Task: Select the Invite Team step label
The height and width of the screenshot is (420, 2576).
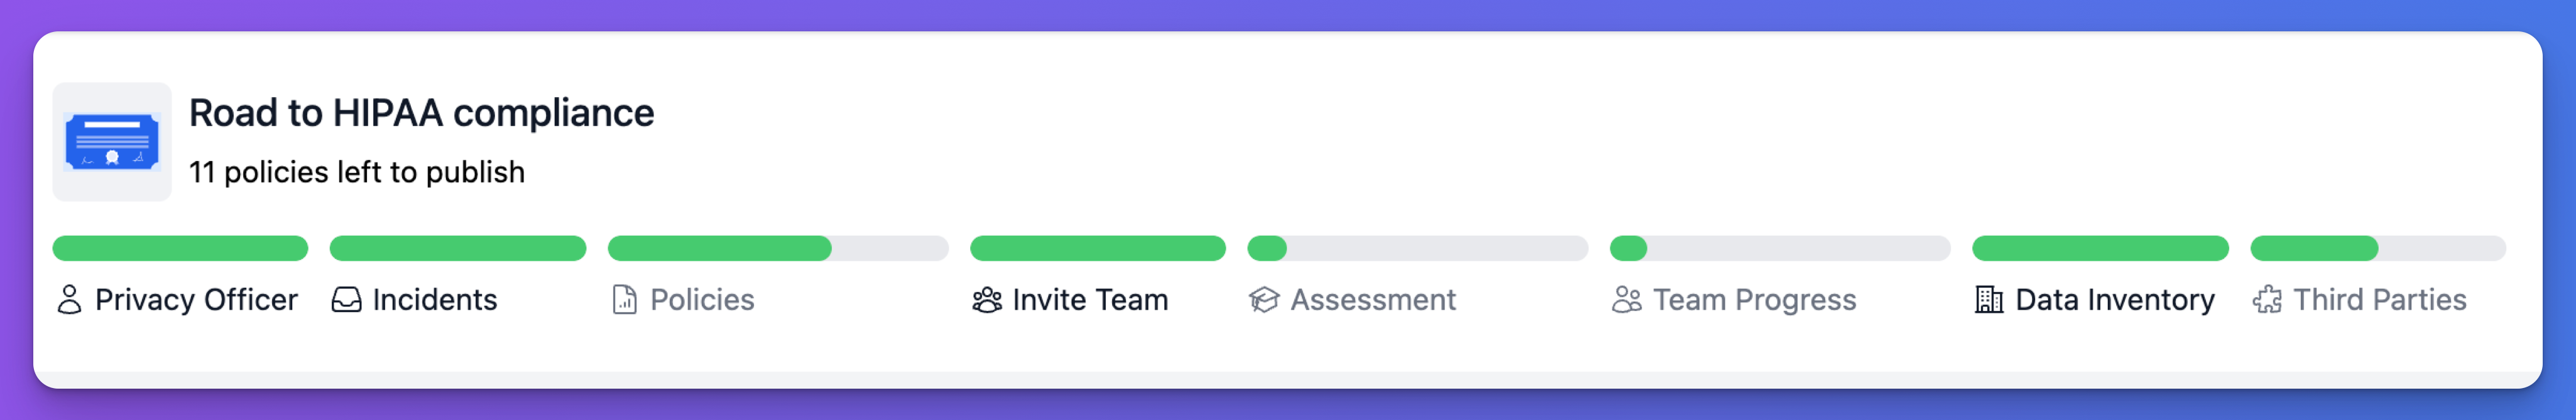Action: tap(1090, 299)
